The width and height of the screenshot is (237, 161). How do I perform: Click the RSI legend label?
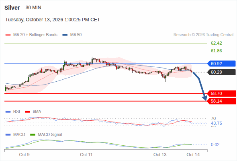[x=16, y=111]
